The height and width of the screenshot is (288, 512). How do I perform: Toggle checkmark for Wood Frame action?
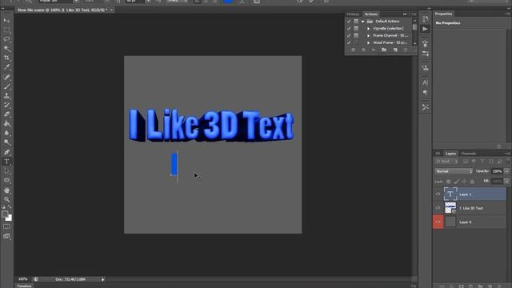click(349, 42)
